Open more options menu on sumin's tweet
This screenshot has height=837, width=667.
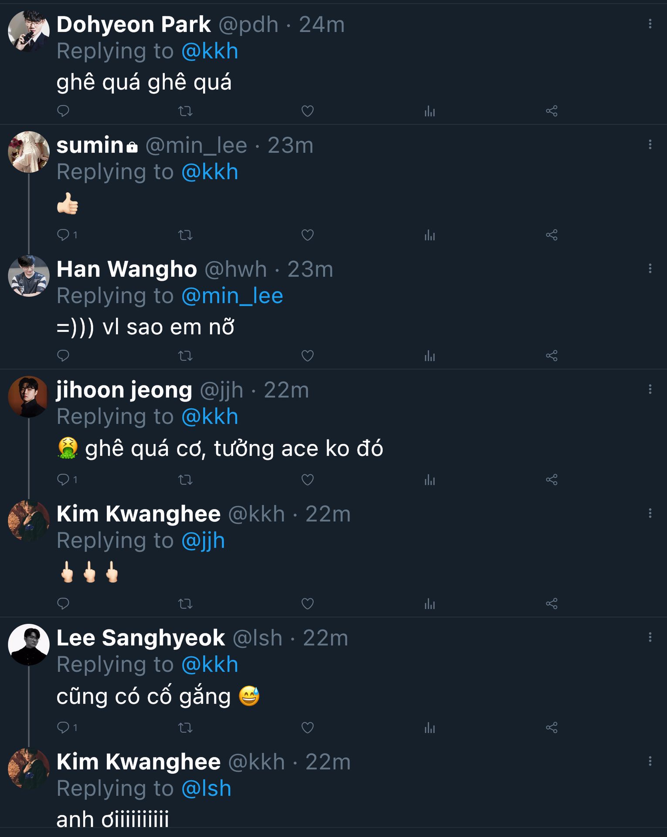[650, 144]
